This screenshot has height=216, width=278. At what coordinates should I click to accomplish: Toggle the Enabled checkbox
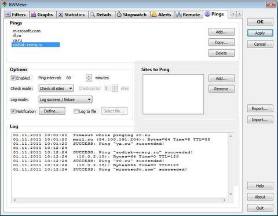tap(13, 78)
